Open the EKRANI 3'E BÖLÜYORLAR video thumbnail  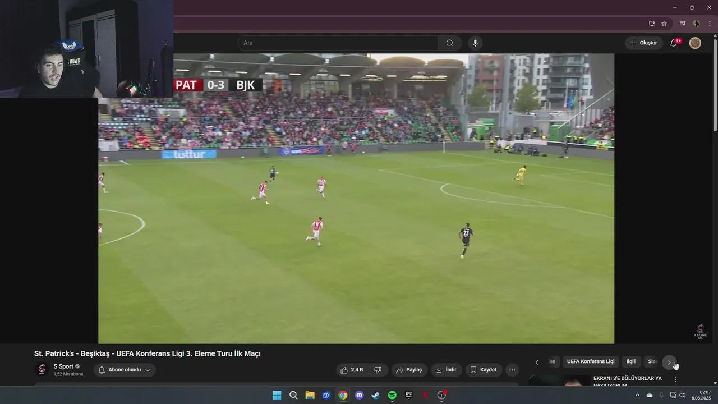559,380
